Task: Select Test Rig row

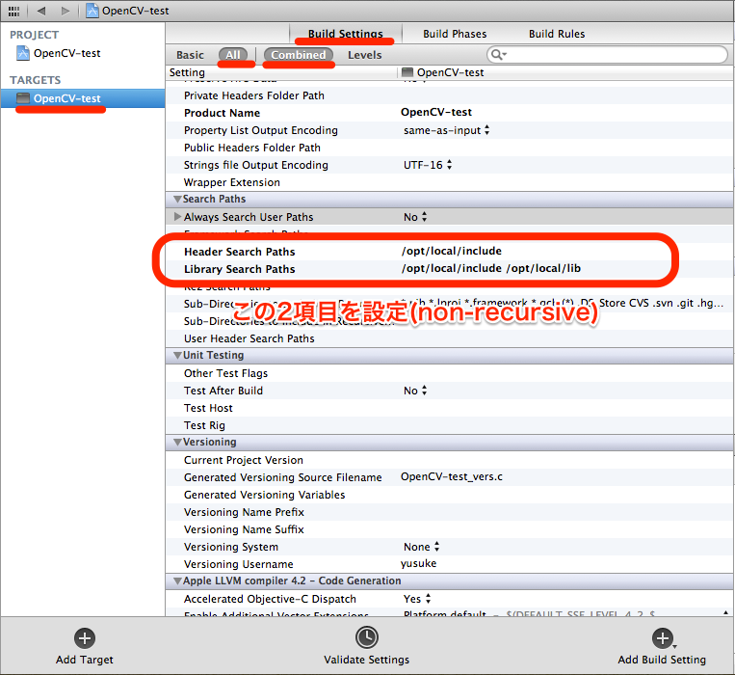Action: point(449,425)
